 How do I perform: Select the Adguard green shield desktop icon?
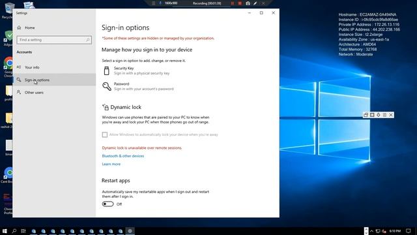(8, 38)
